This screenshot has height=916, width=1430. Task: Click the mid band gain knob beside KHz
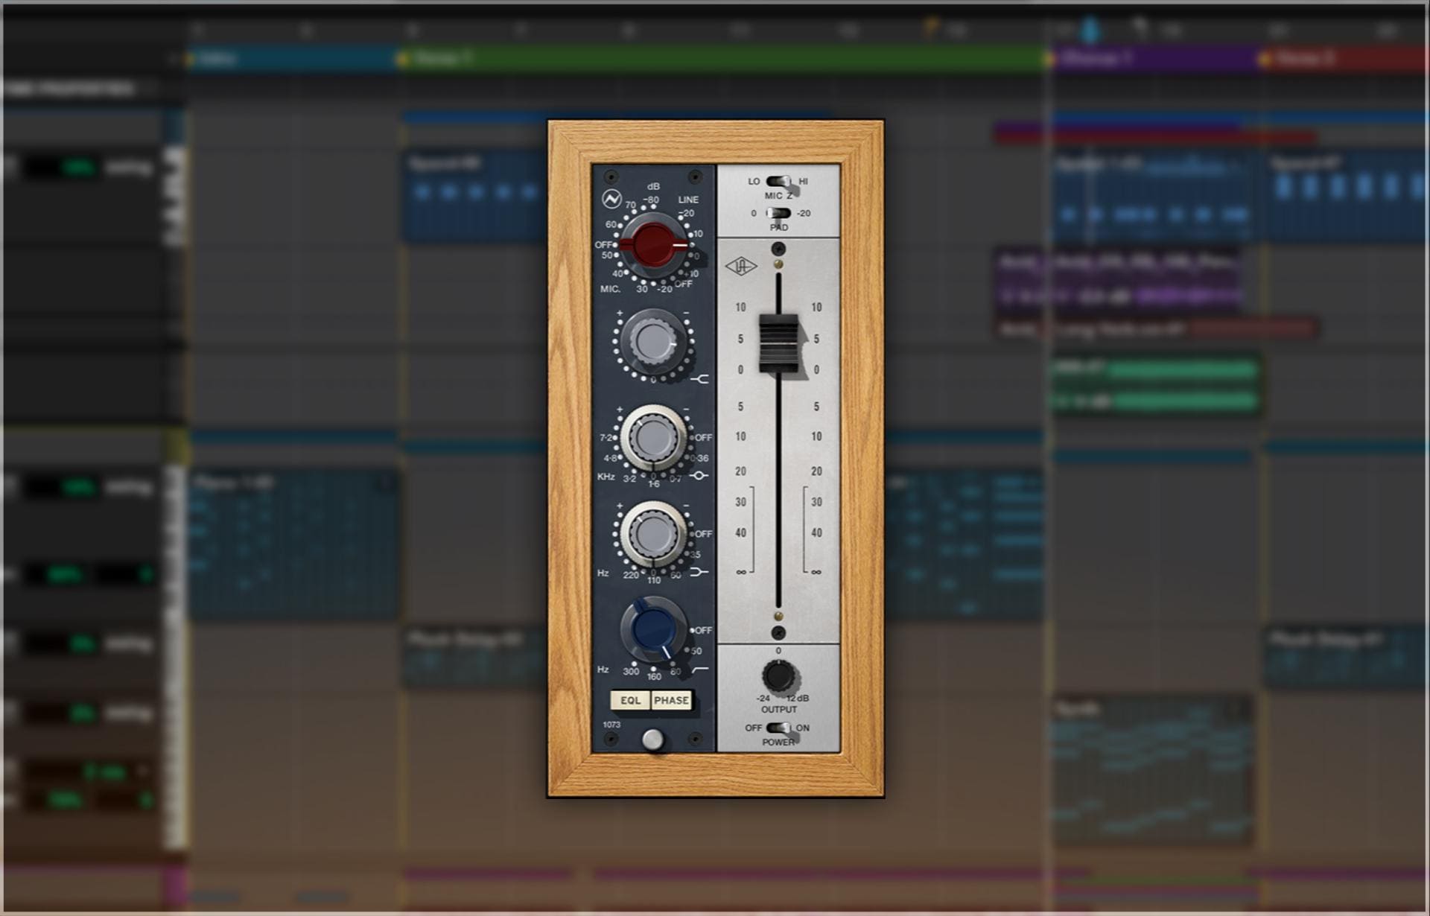click(653, 438)
